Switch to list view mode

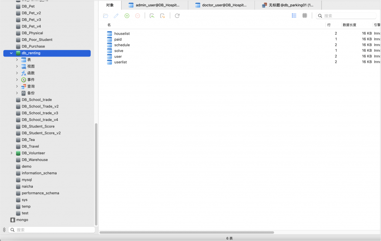tap(294, 16)
